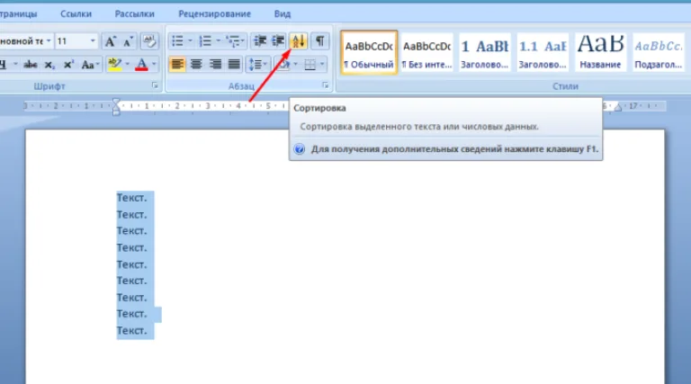This screenshot has height=384, width=691.
Task: Toggle strikethrough formatting (abc)
Action: pos(31,65)
